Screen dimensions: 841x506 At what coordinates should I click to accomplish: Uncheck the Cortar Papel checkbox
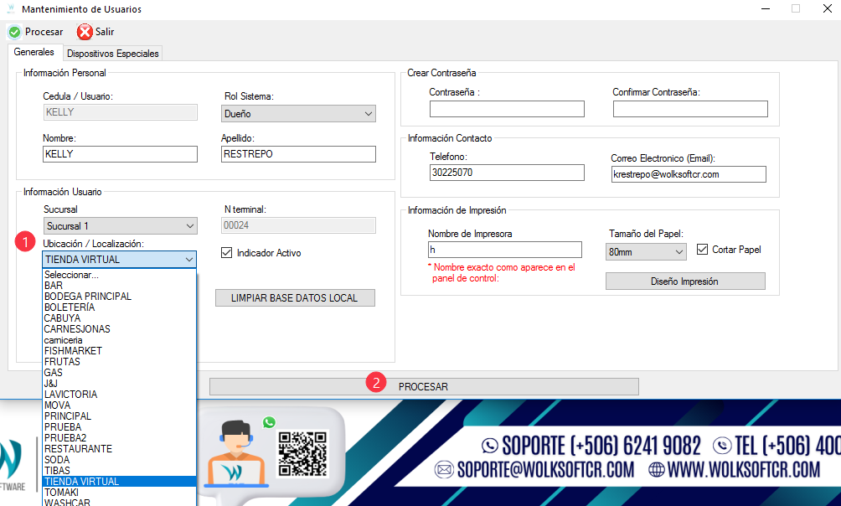click(703, 250)
